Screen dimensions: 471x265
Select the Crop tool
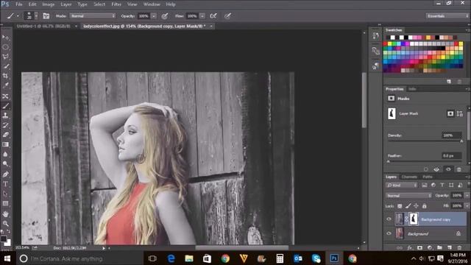click(5, 76)
